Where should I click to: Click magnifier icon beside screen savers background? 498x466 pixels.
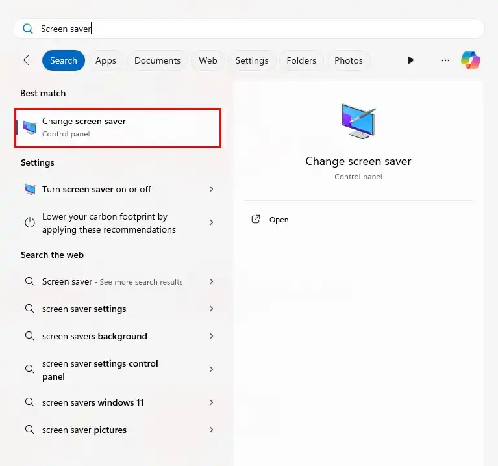pos(30,336)
